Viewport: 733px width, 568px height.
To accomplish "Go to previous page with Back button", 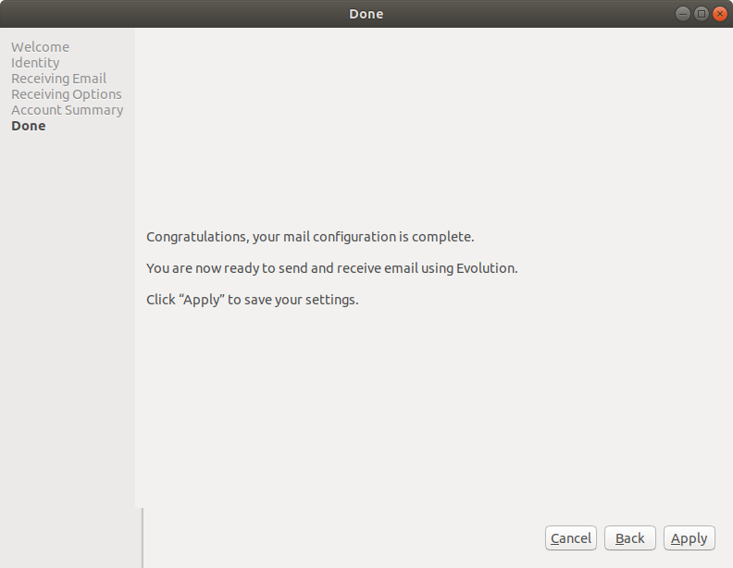I will [x=629, y=538].
